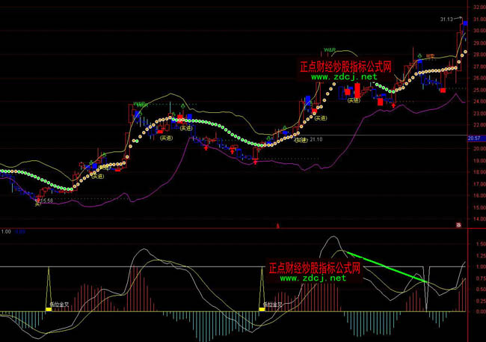This screenshot has height=342, width=486.
Task: Click the left yellow square golden-cross marker
Action: (49, 308)
